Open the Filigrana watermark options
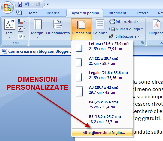The width and height of the screenshot is (163, 141). [156, 29]
